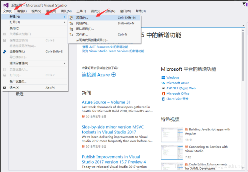Click the ASP.NET icon
The height and width of the screenshot is (172, 248).
click(163, 88)
